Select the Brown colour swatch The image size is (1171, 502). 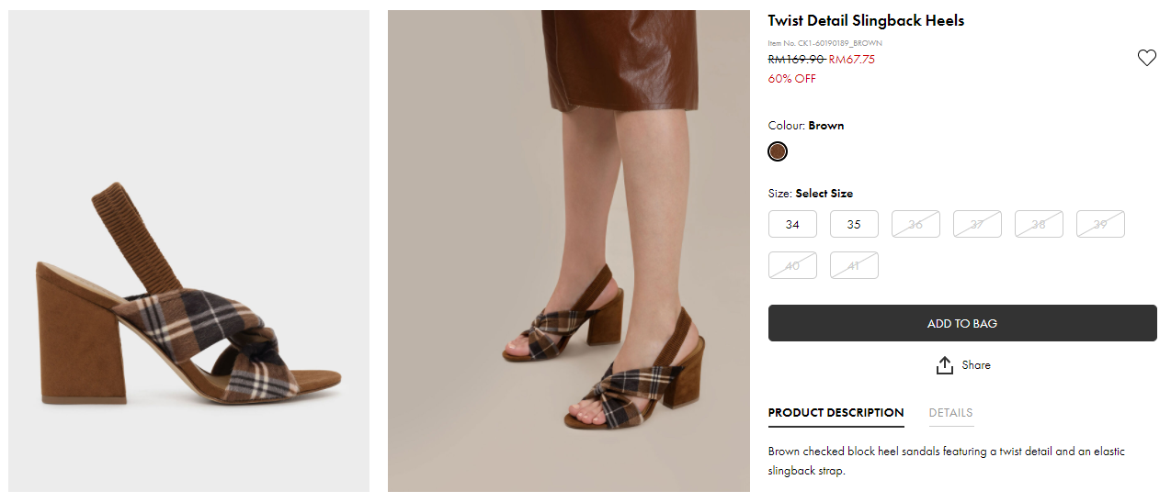coord(778,152)
